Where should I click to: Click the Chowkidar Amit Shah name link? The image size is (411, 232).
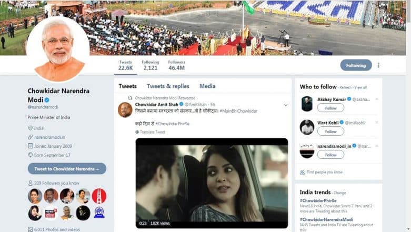click(156, 104)
